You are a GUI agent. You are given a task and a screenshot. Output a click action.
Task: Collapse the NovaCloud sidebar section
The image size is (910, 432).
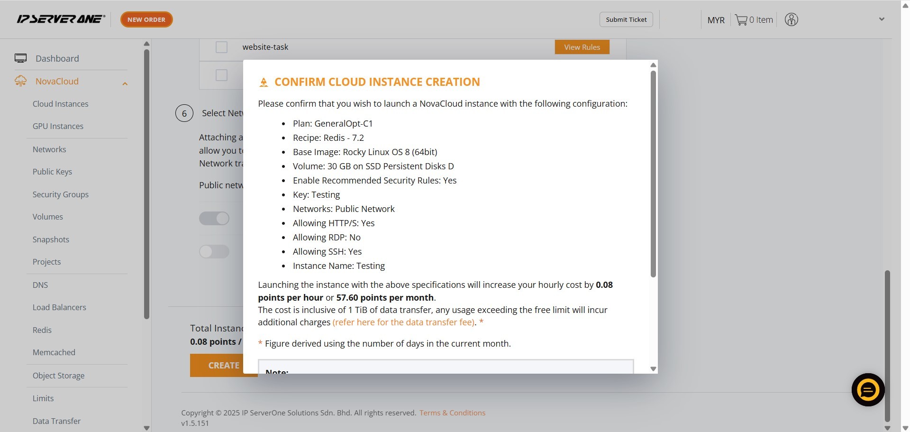(125, 84)
